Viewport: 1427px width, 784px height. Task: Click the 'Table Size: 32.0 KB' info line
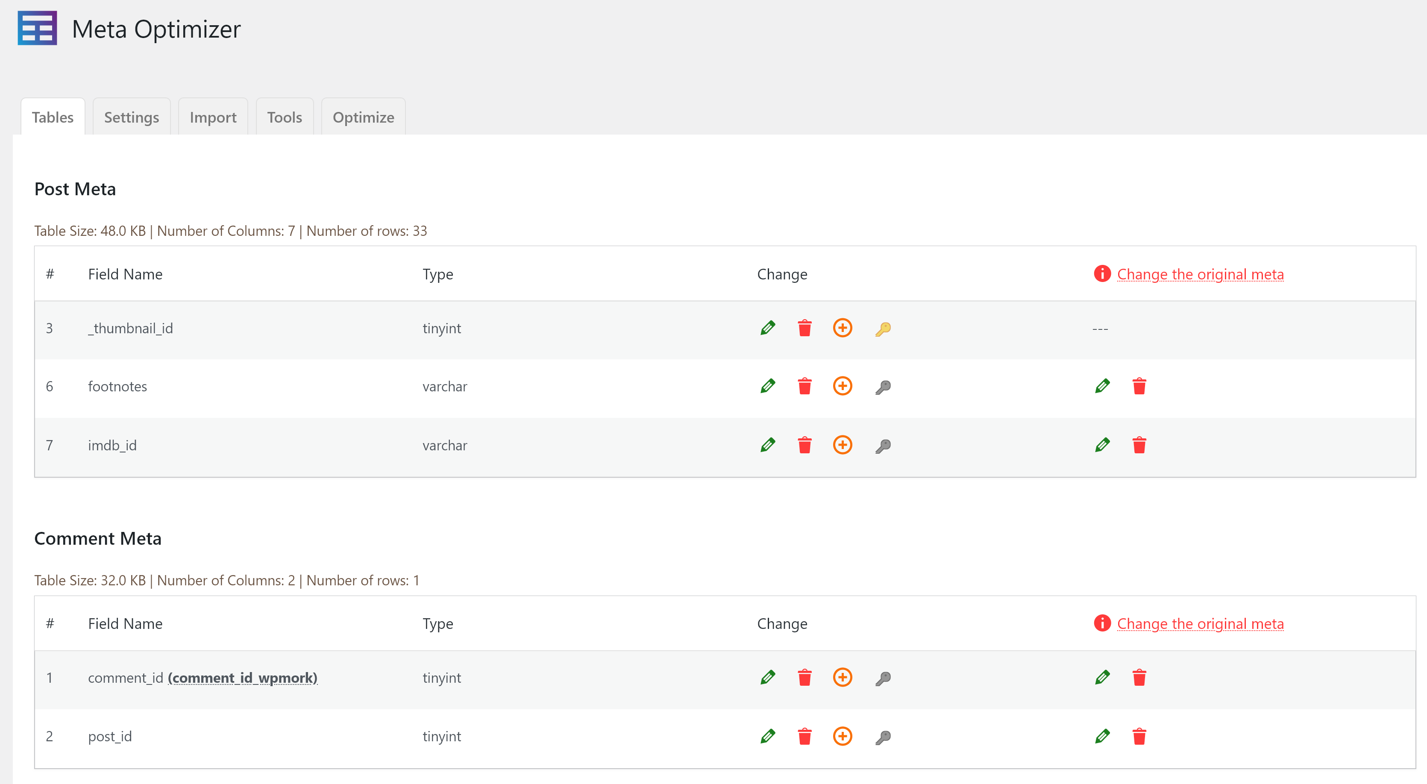[226, 581]
